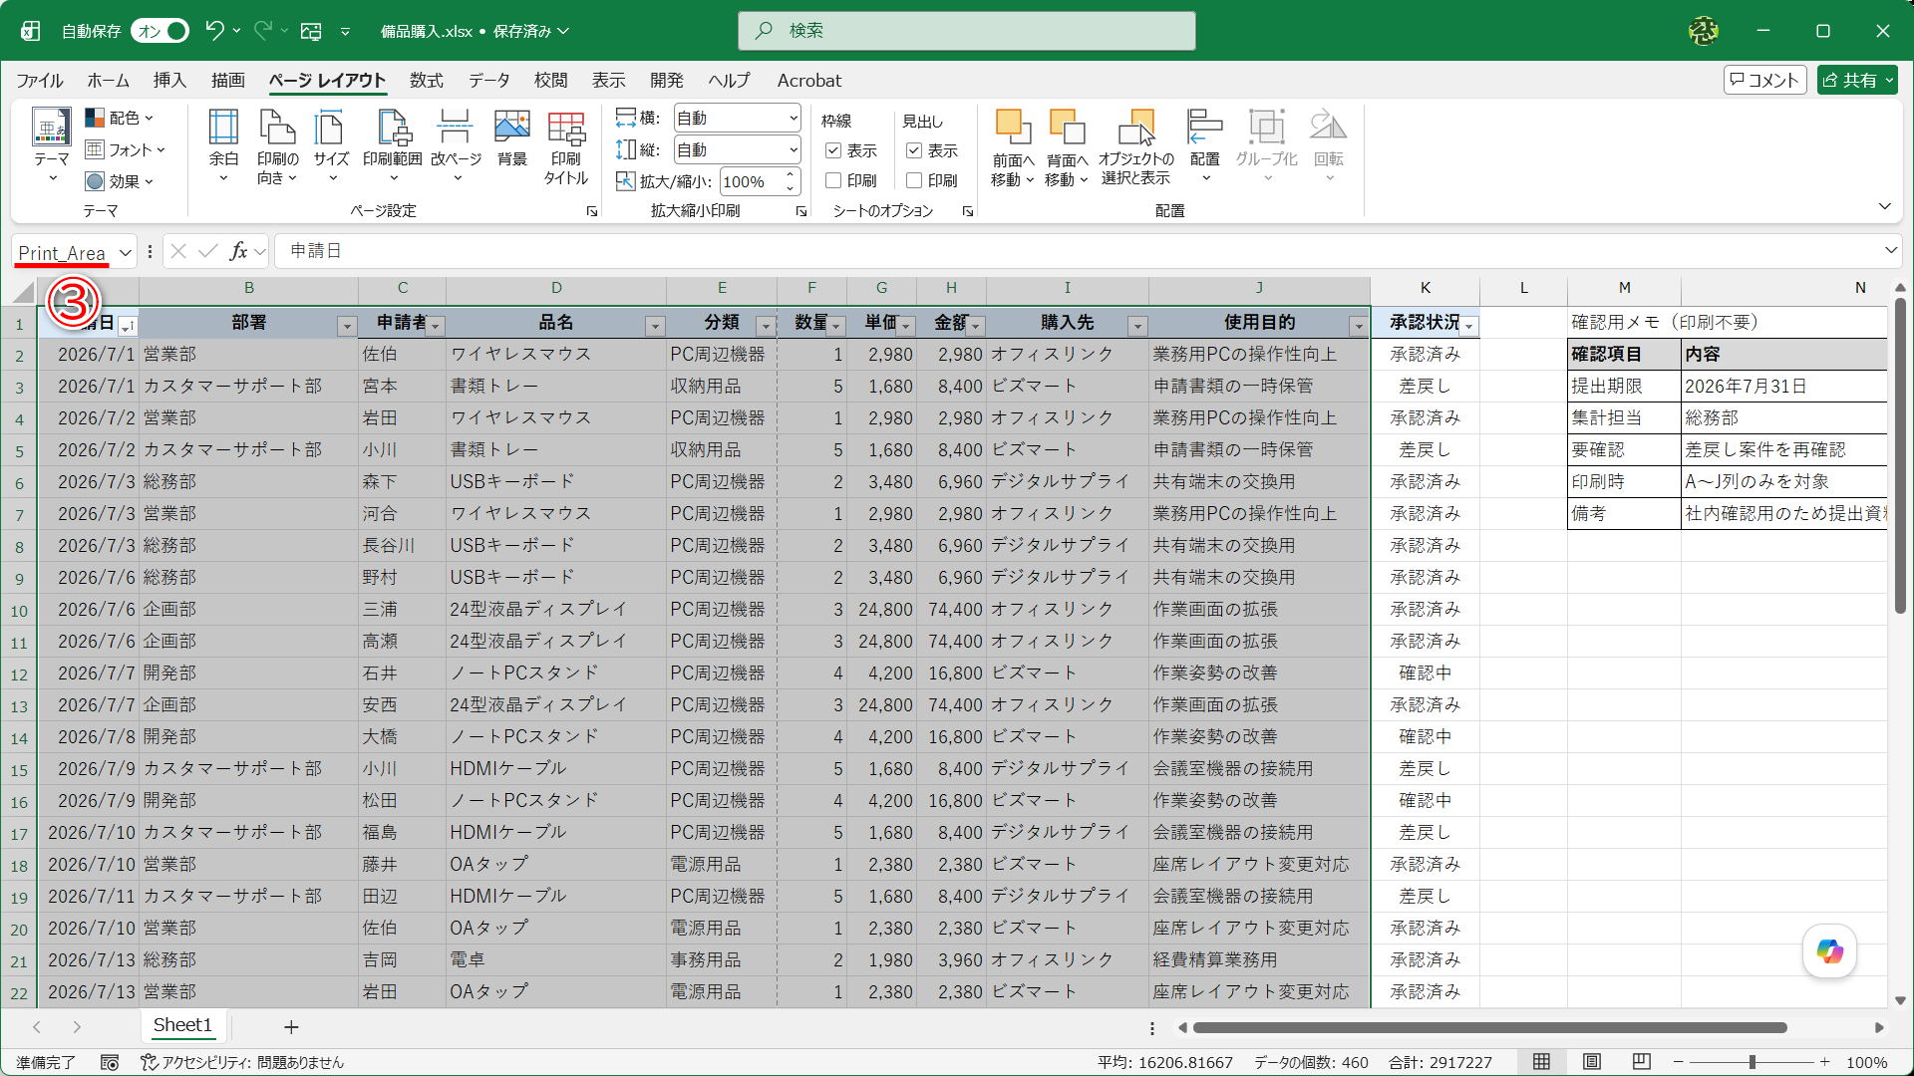Open the 挿入 tab
Image resolution: width=1914 pixels, height=1076 pixels.
point(169,81)
